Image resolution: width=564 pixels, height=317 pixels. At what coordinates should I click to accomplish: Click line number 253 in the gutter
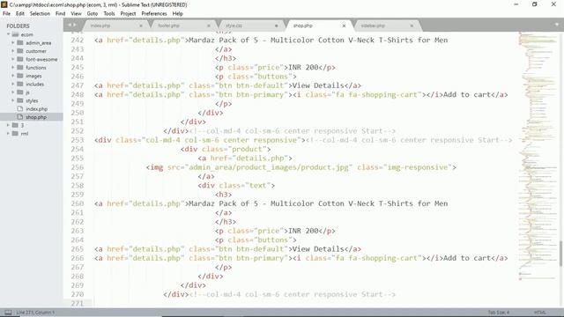coord(77,140)
